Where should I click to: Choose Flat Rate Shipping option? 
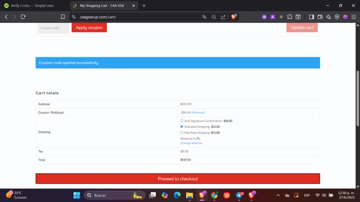(182, 132)
